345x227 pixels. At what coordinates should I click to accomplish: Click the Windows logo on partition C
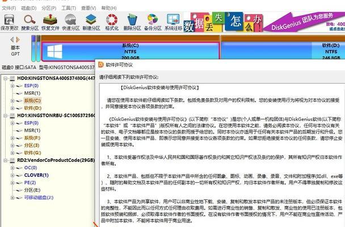click(54, 51)
